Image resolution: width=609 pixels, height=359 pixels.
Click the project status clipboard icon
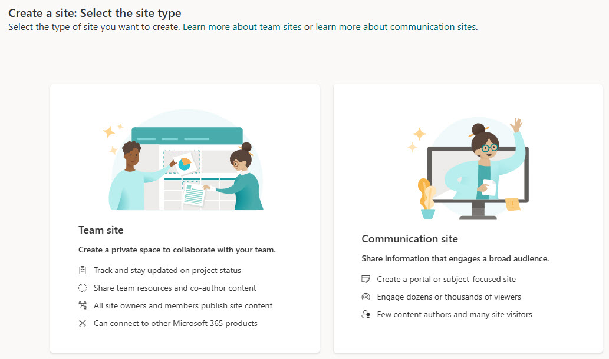click(83, 270)
